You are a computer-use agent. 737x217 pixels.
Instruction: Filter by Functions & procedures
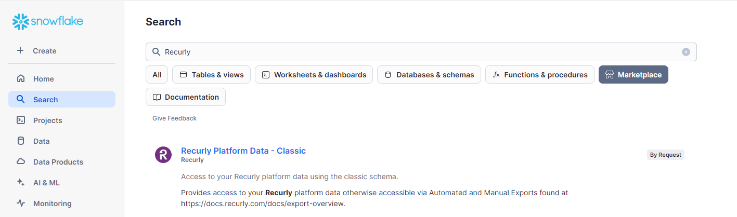(540, 75)
